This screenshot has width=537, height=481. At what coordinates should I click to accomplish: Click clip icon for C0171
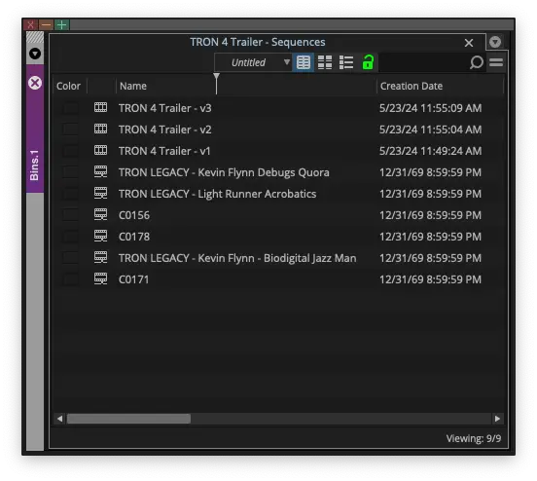click(x=100, y=279)
